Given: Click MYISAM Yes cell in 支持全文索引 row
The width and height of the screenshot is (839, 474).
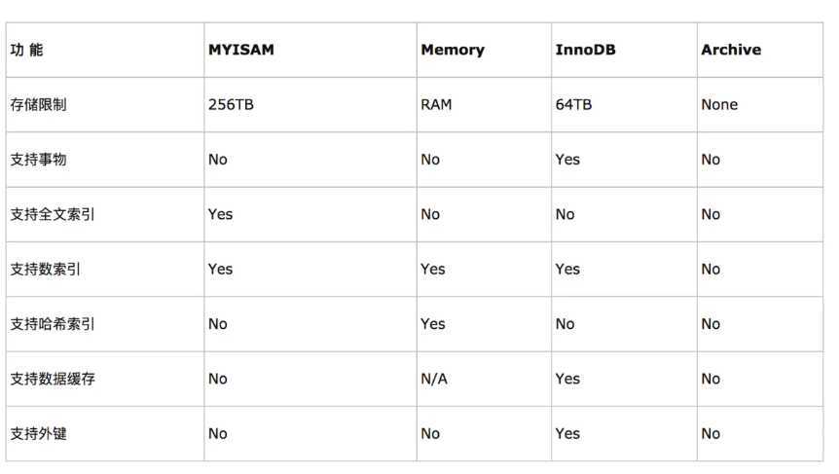Looking at the screenshot, I should (x=220, y=214).
